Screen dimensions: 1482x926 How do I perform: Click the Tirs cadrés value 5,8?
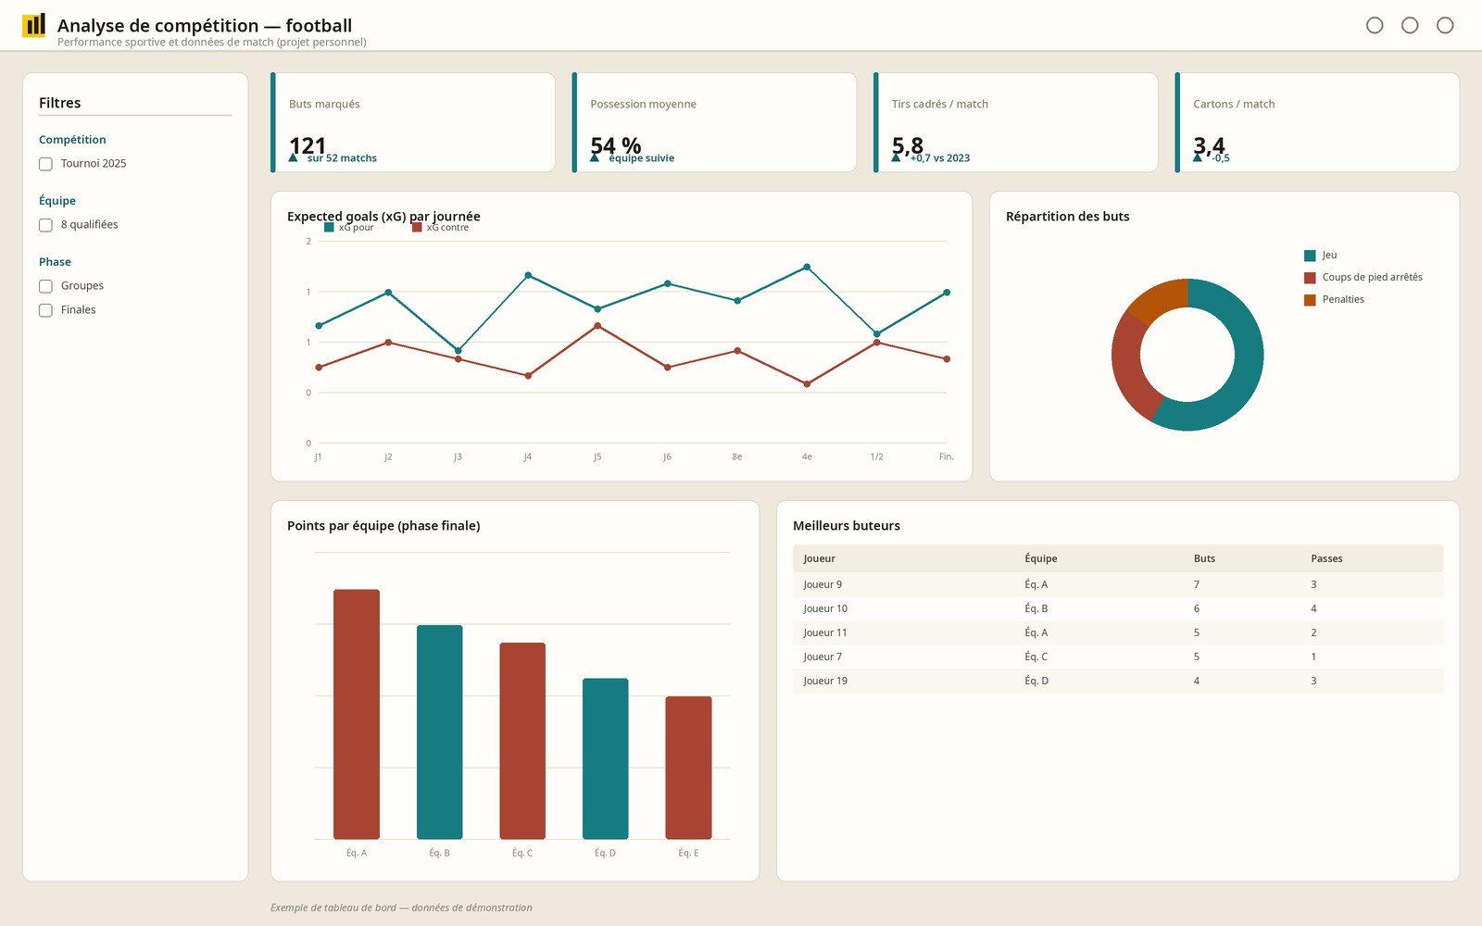[908, 145]
